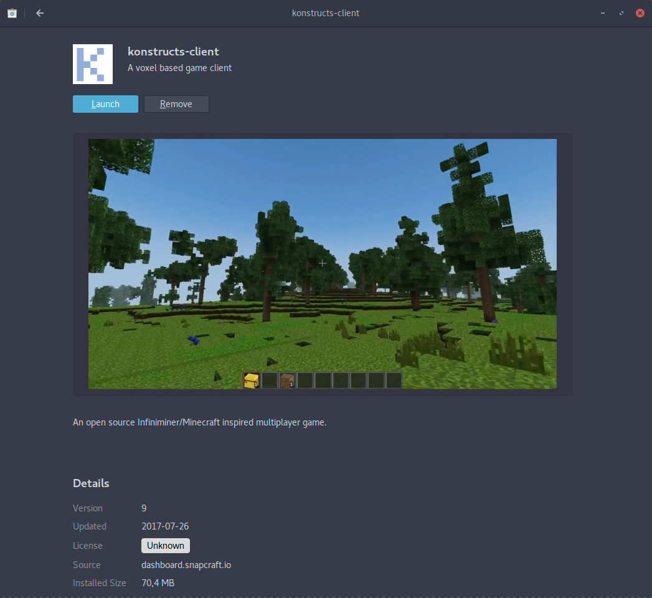This screenshot has width=652, height=598.
Task: Click the Source label
Action: [x=87, y=565]
